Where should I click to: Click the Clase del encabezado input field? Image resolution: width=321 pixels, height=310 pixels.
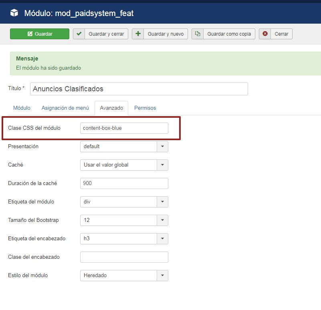[x=124, y=257]
